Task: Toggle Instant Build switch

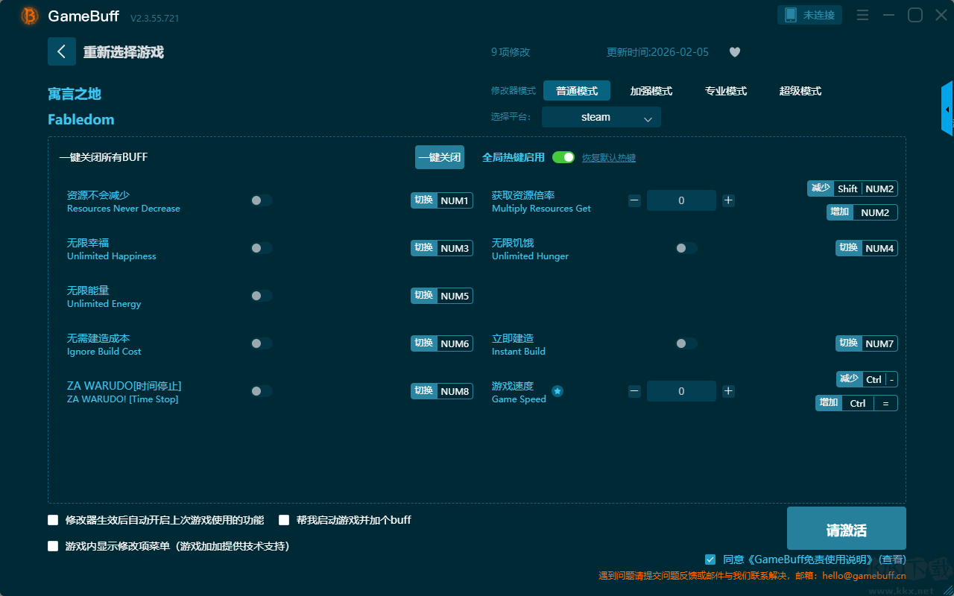Action: [x=686, y=343]
